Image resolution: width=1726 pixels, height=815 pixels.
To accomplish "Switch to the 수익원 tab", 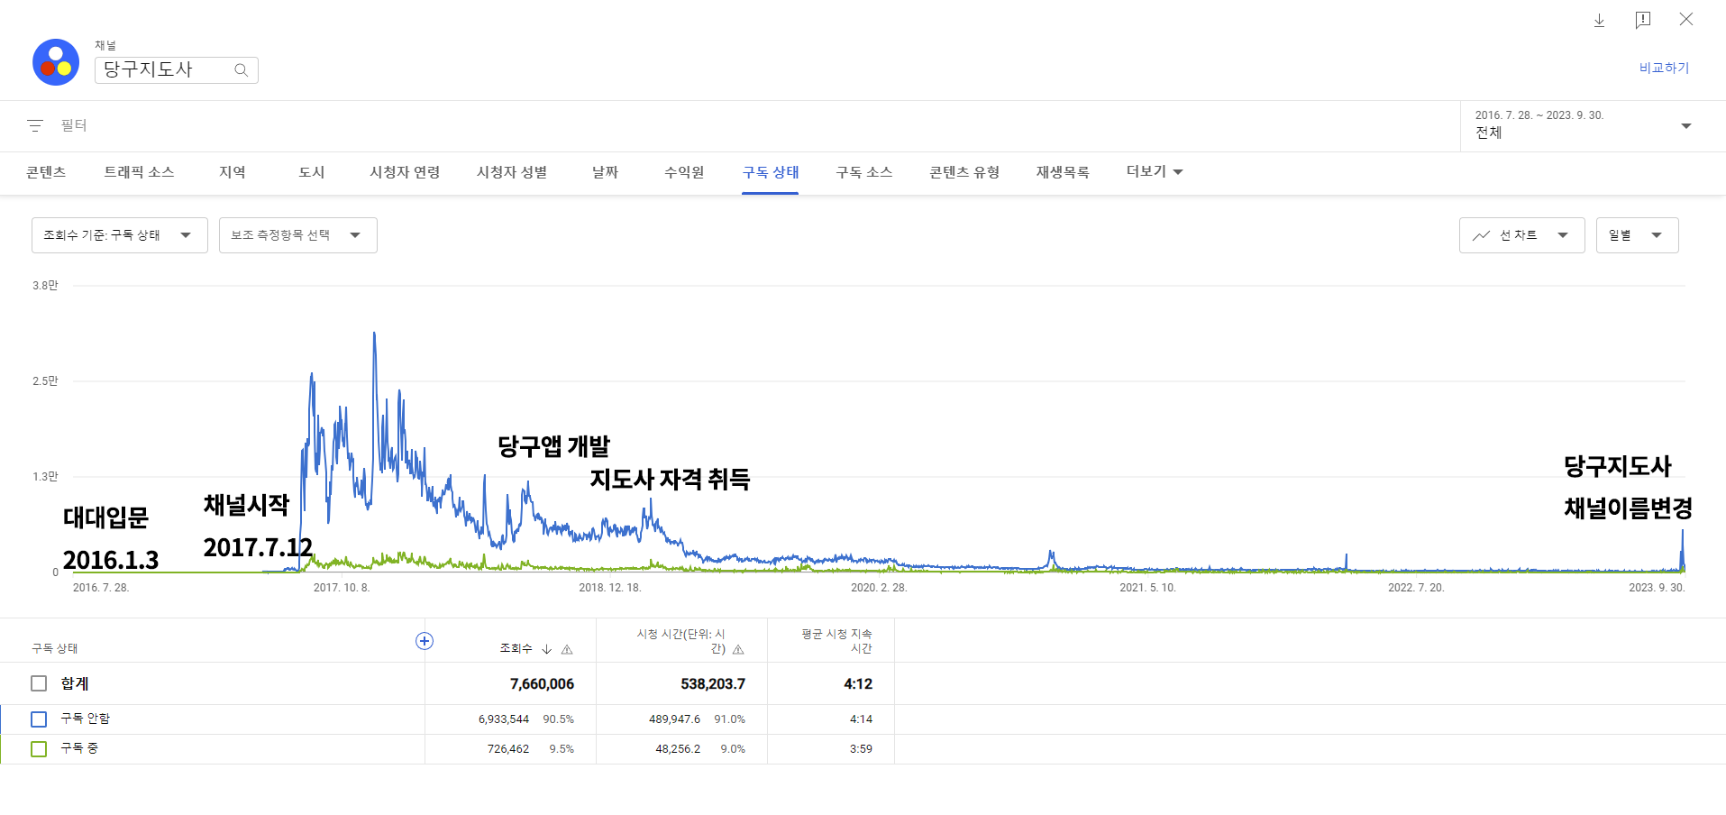I will [684, 171].
